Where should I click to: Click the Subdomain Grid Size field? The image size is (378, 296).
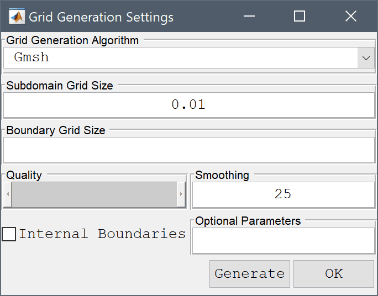pos(189,105)
